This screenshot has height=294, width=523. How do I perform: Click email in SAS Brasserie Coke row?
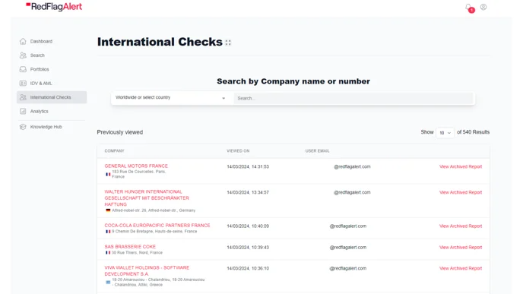coord(348,248)
